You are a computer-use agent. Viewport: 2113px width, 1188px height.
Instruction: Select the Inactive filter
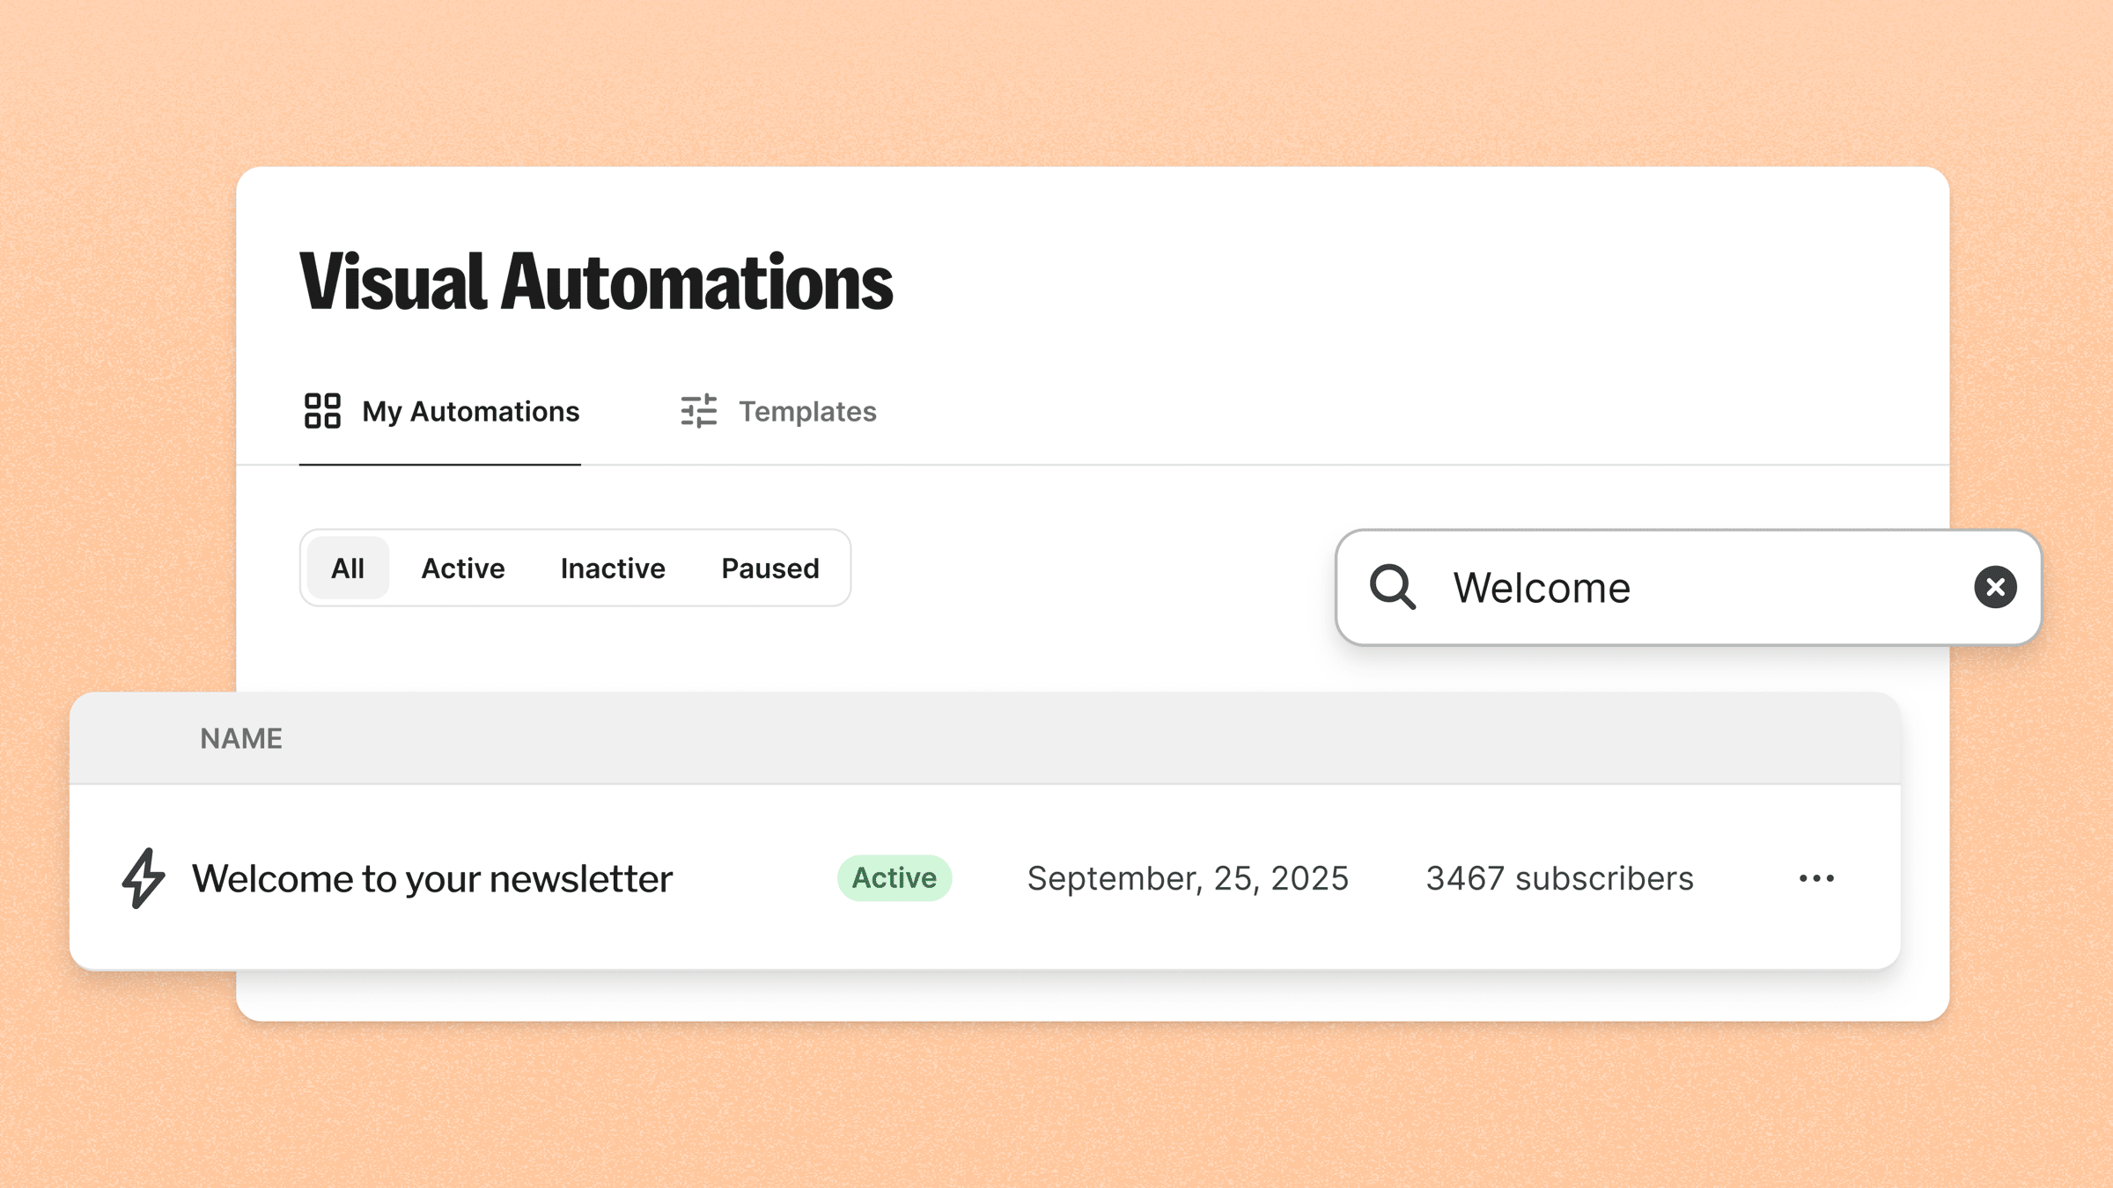[x=612, y=568]
